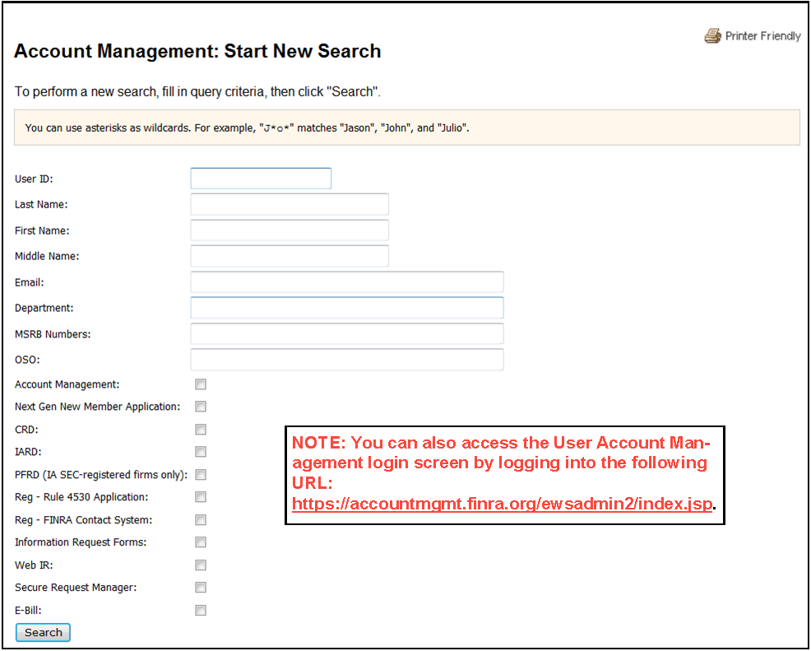Check the PFRD checkbox
Screen dimensions: 811x651
pyautogui.click(x=201, y=475)
